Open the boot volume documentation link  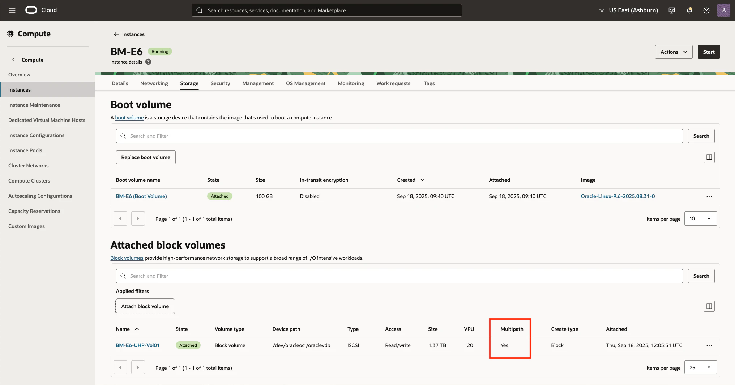[129, 118]
